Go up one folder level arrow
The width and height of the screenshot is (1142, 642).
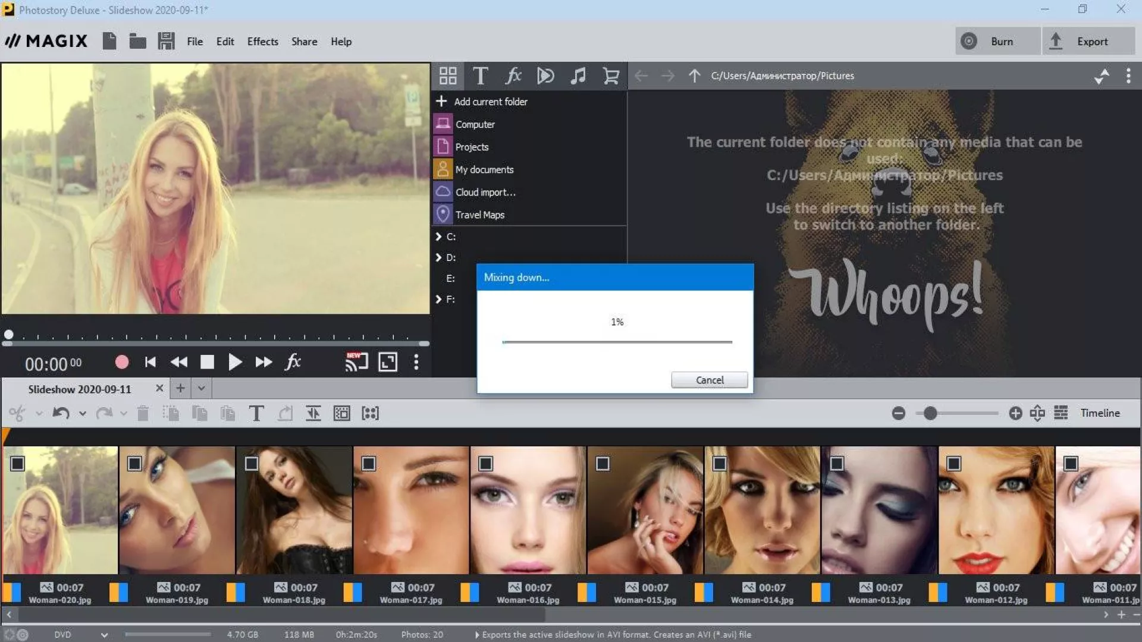[694, 76]
